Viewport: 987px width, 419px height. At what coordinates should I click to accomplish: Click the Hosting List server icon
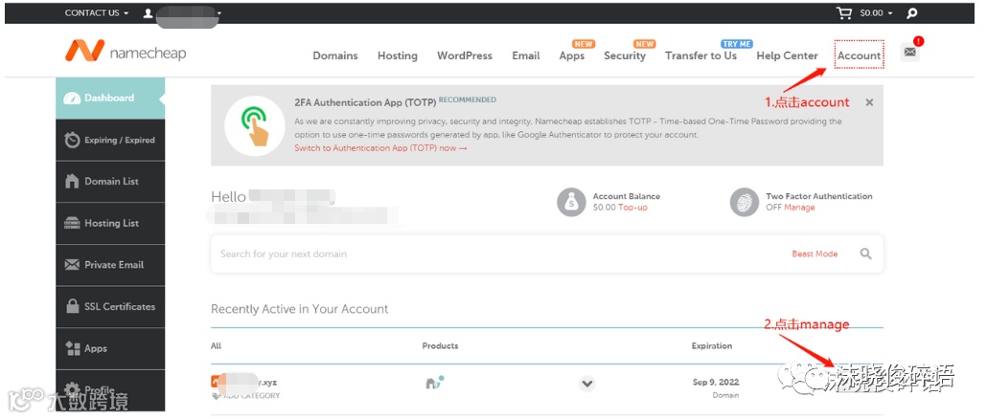coord(73,223)
